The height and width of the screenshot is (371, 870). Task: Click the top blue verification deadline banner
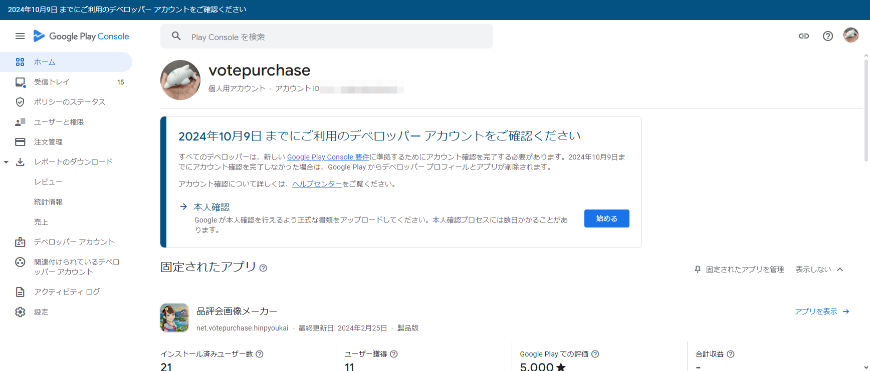(435, 10)
